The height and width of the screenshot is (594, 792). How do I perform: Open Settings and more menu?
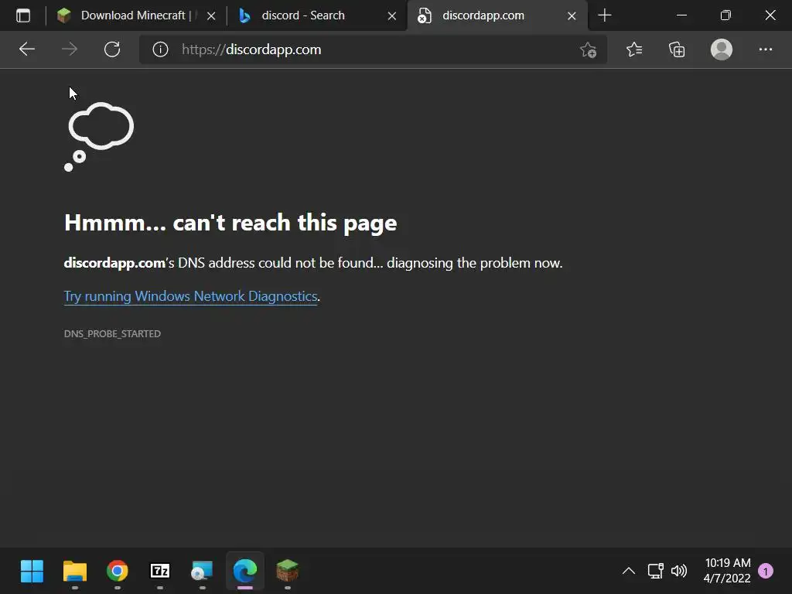[x=766, y=49]
